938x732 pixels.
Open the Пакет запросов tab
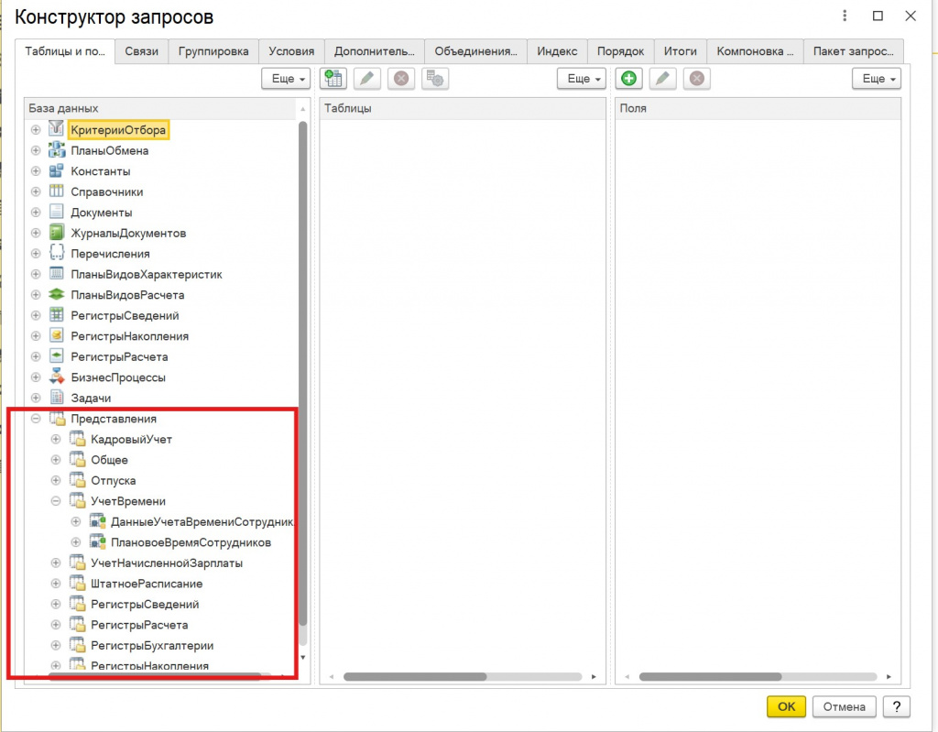[x=853, y=51]
